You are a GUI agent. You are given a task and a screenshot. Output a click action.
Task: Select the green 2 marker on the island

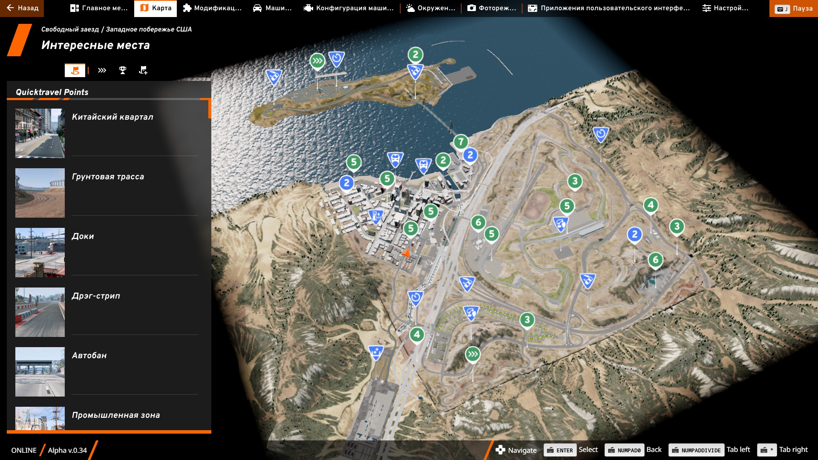pos(415,55)
